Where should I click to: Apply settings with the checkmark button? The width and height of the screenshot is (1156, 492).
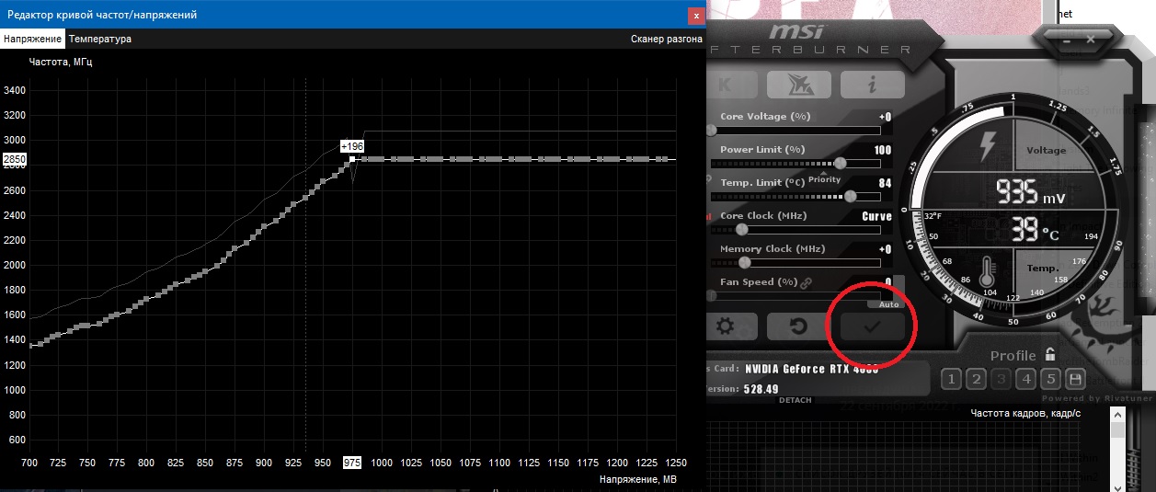pyautogui.click(x=873, y=326)
